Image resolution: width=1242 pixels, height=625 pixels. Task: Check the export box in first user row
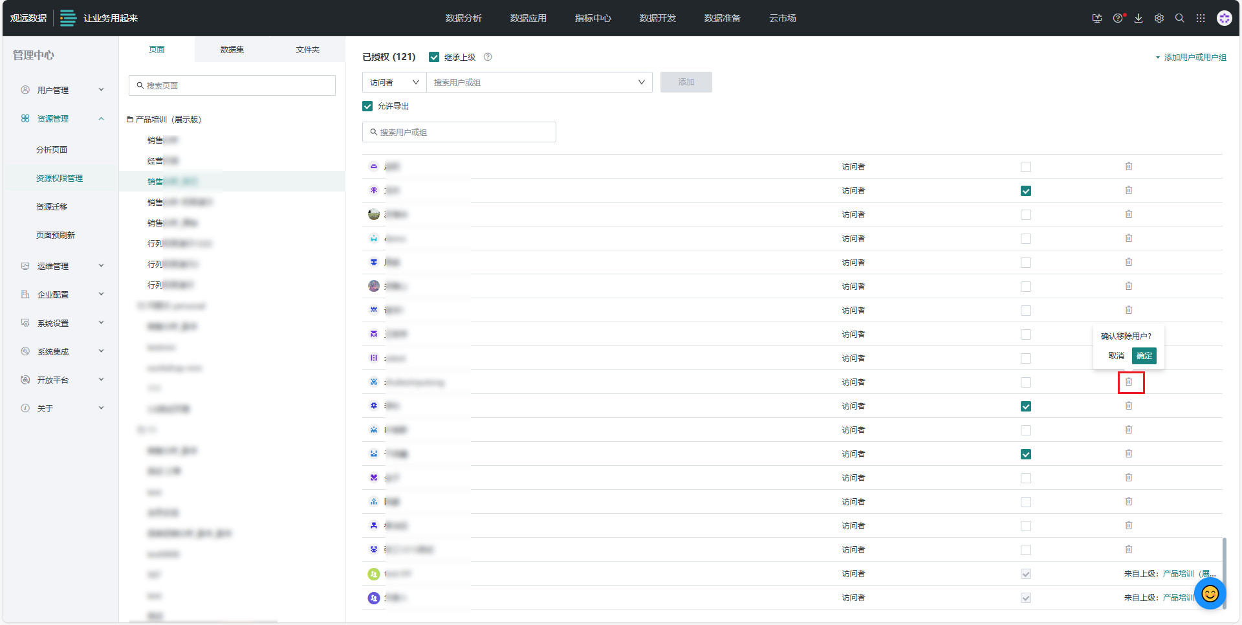tap(1025, 167)
